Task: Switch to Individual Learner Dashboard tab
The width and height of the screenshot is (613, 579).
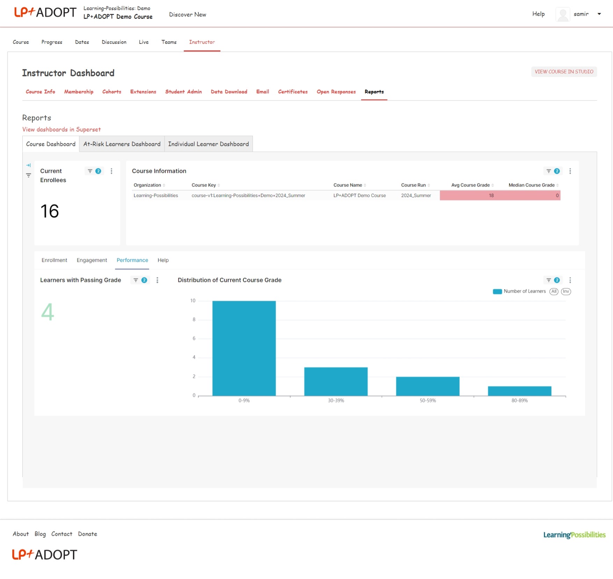Action: click(x=209, y=144)
